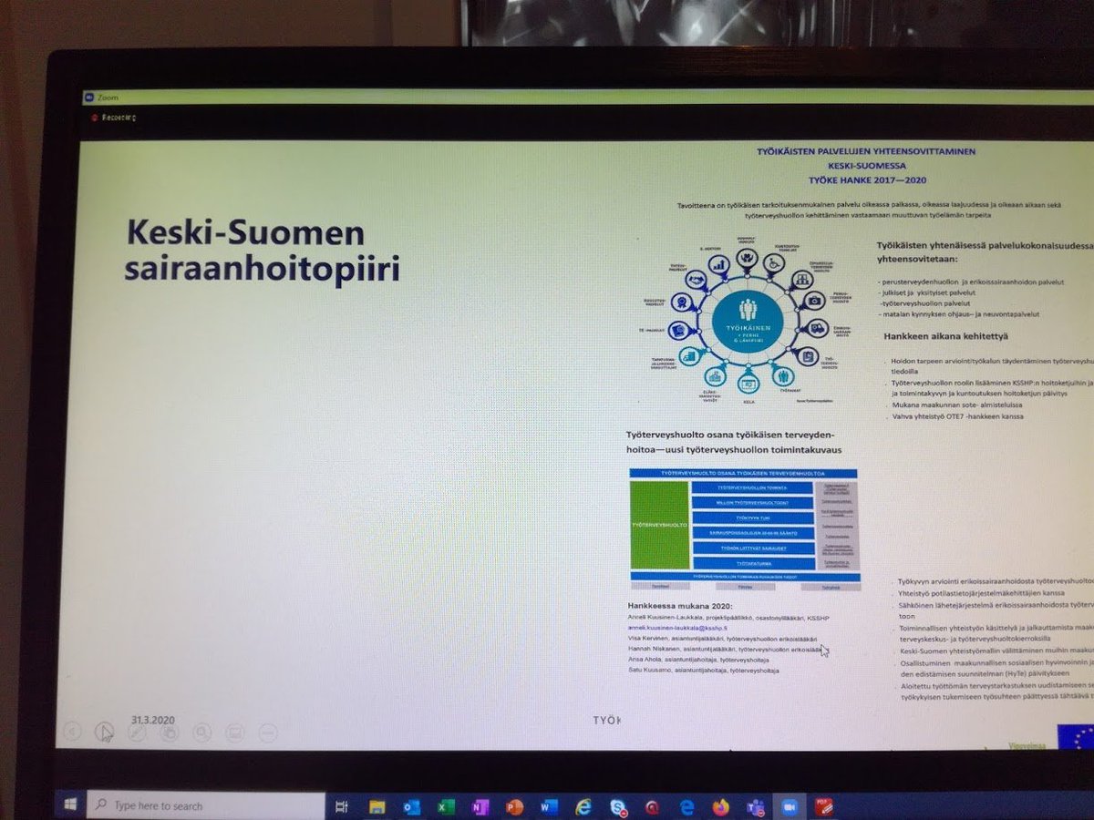Open Outlook from the taskbar
Screen dimensions: 1094x820
pyautogui.click(x=411, y=806)
